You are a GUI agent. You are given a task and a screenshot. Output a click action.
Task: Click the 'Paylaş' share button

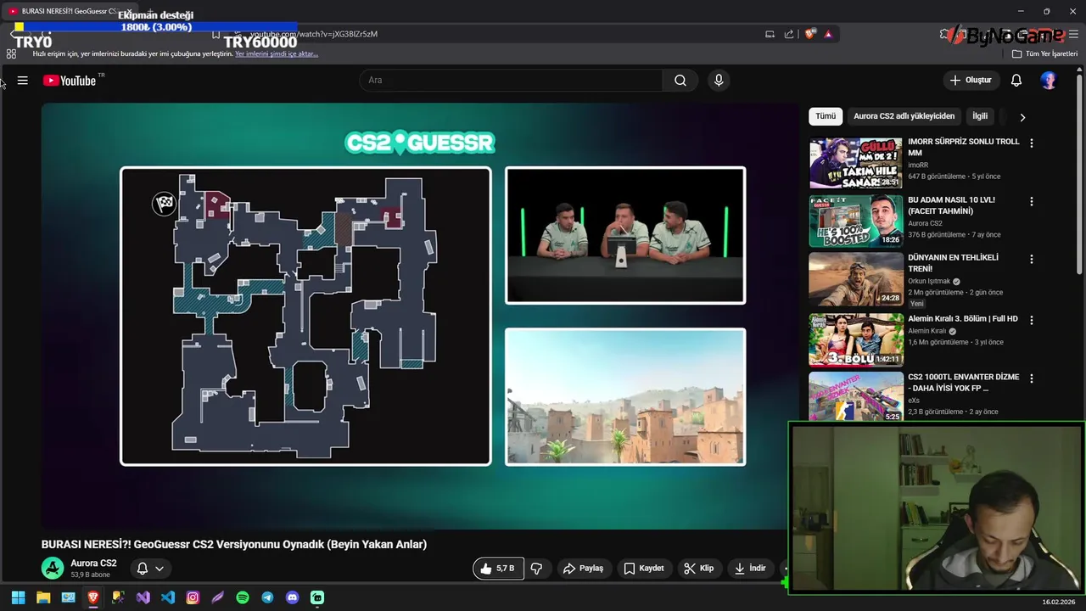(x=583, y=569)
